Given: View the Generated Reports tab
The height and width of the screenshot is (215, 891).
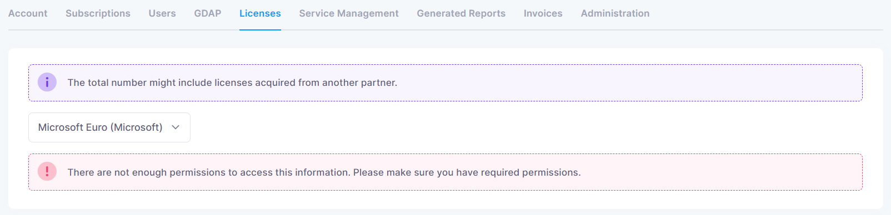Looking at the screenshot, I should pos(461,13).
